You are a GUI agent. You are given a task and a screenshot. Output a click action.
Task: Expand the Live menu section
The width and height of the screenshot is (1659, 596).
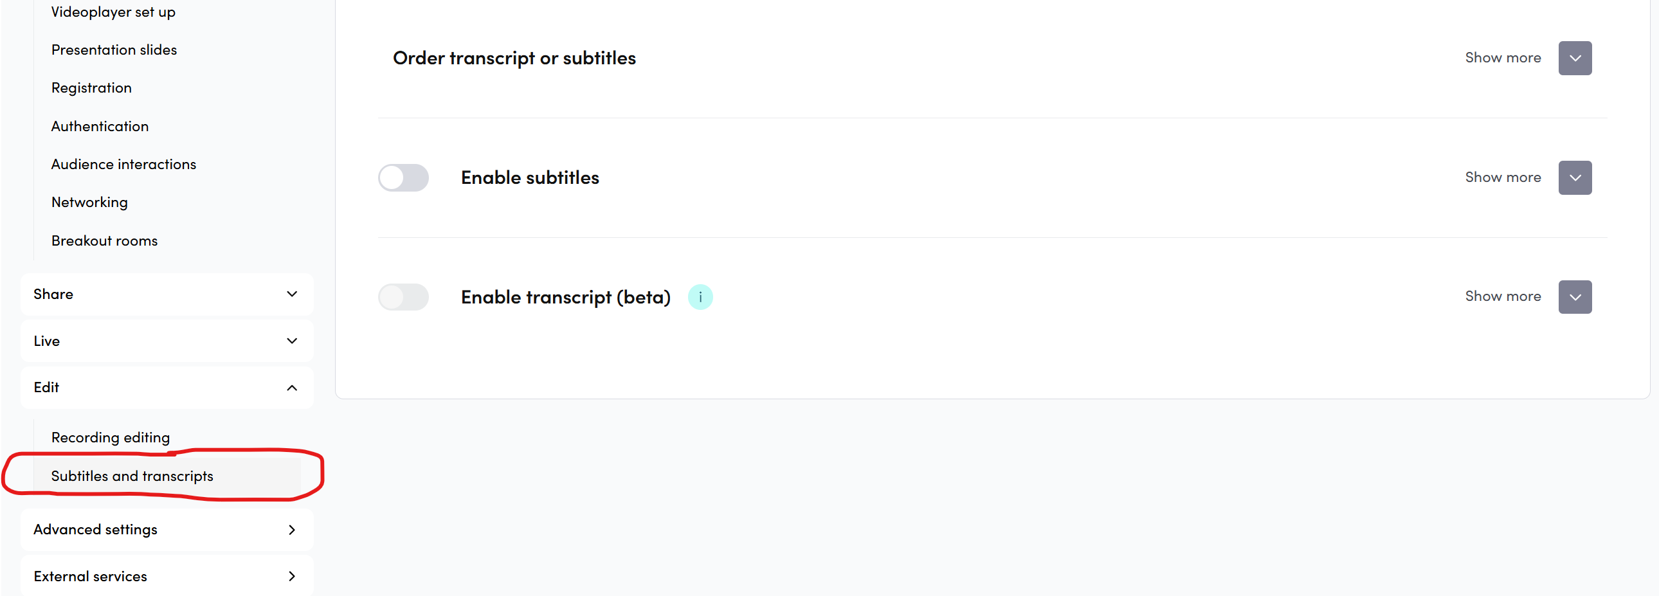point(167,341)
